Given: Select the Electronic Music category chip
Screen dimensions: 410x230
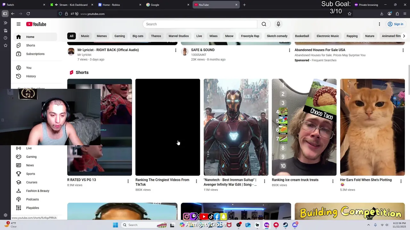Looking at the screenshot, I should 328,36.
